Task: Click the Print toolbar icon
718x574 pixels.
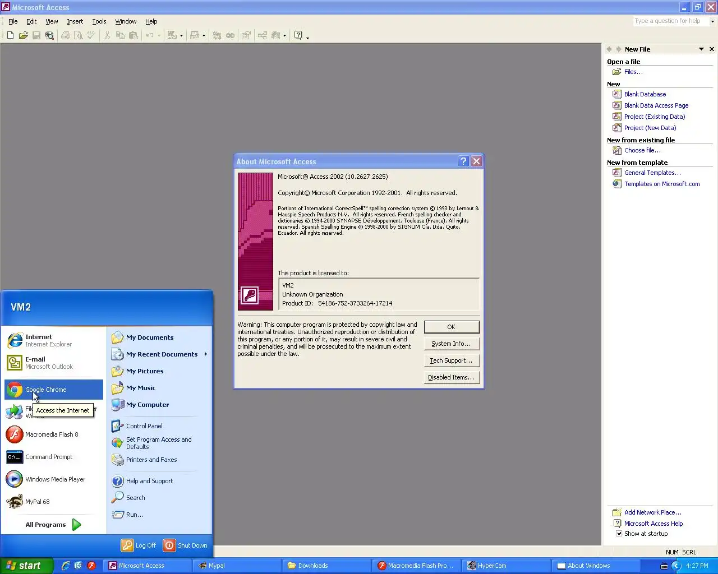Action: [x=66, y=35]
